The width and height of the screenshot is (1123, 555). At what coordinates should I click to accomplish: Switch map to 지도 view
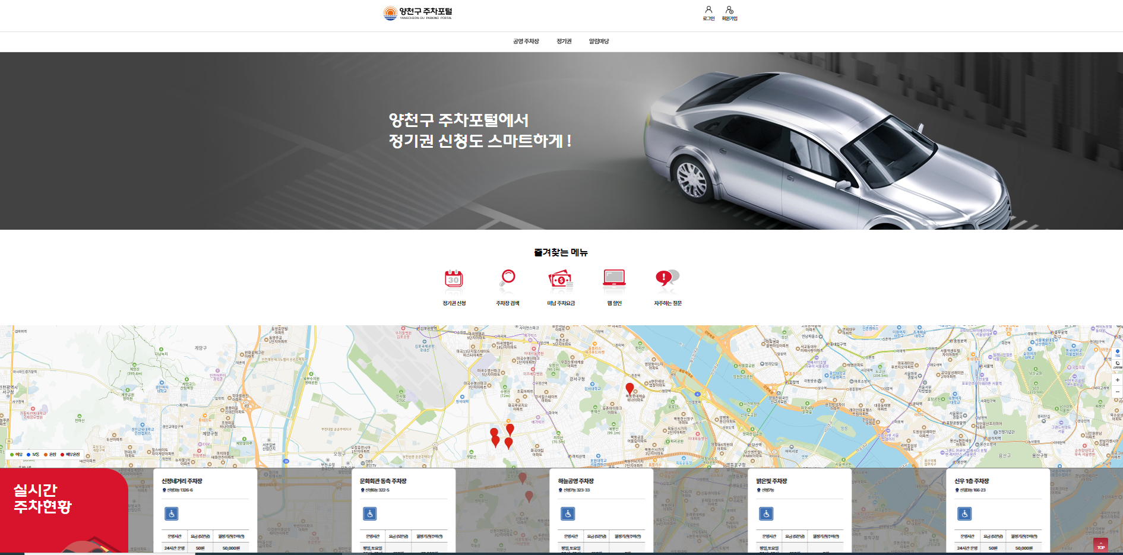coord(1118,353)
